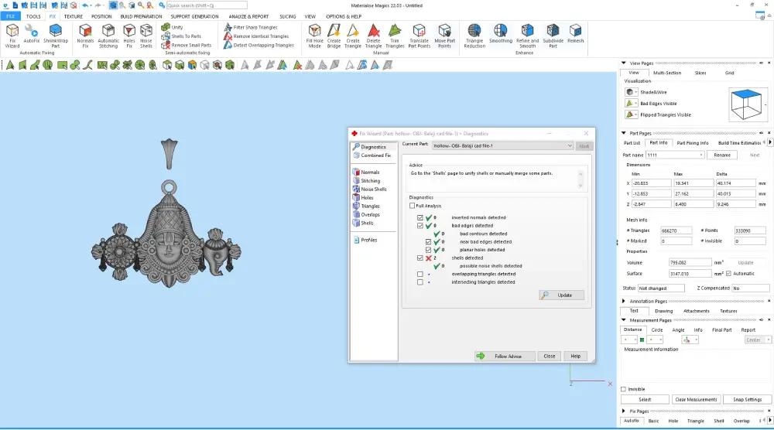Screen dimensions: 774x430
Task: Open the Fix Wizard tool
Action: pyautogui.click(x=12, y=36)
